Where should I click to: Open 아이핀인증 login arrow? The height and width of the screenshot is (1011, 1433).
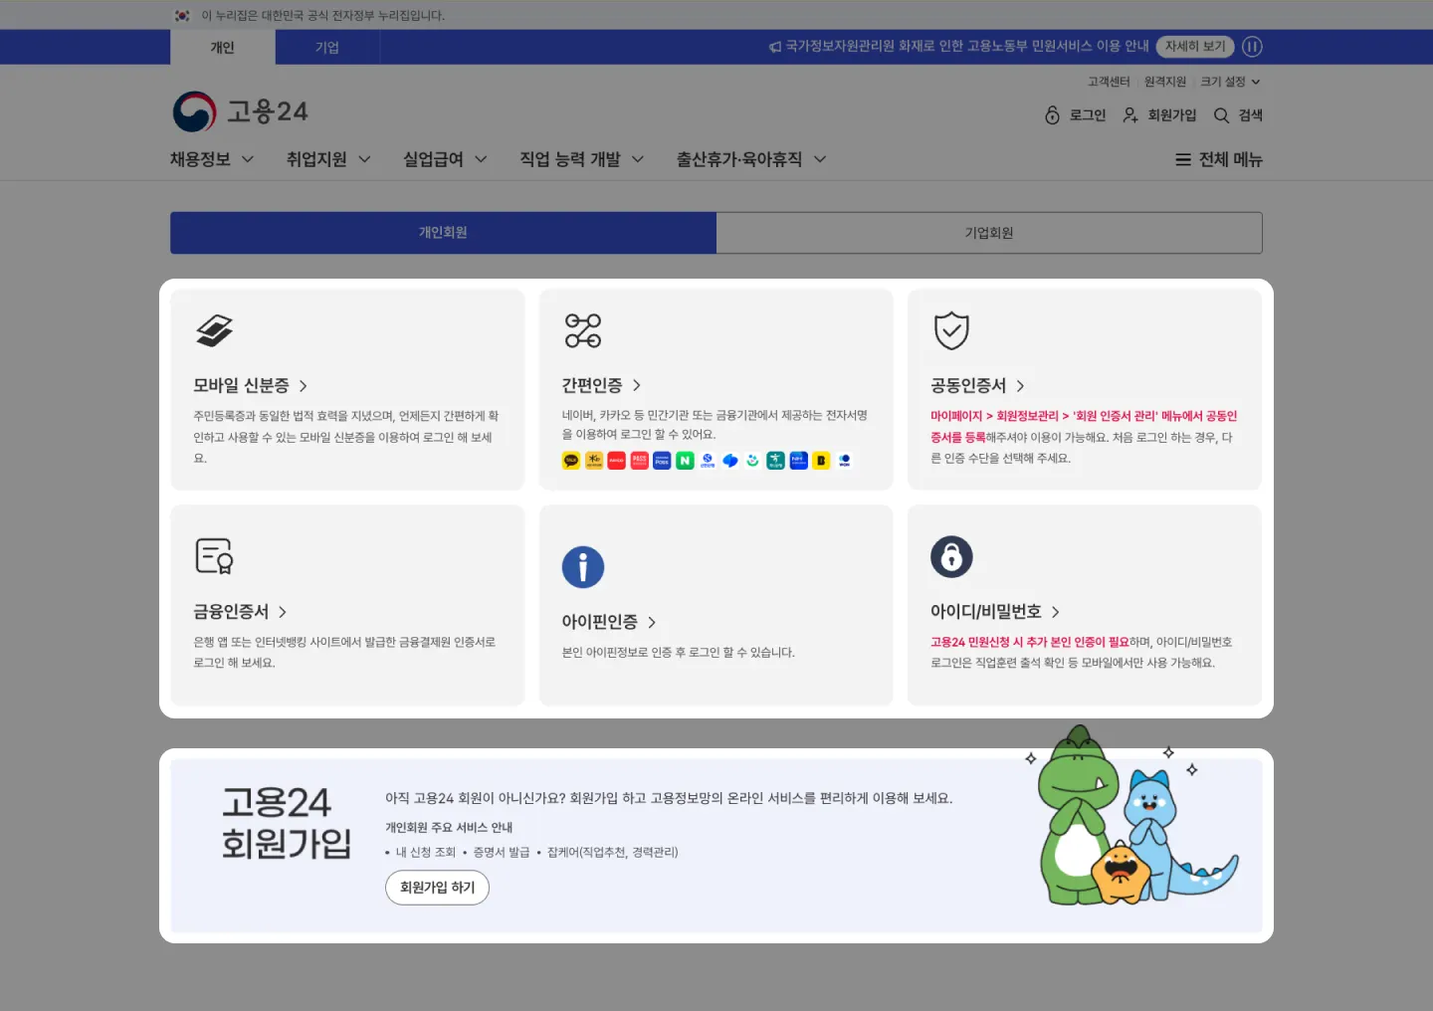[652, 622]
